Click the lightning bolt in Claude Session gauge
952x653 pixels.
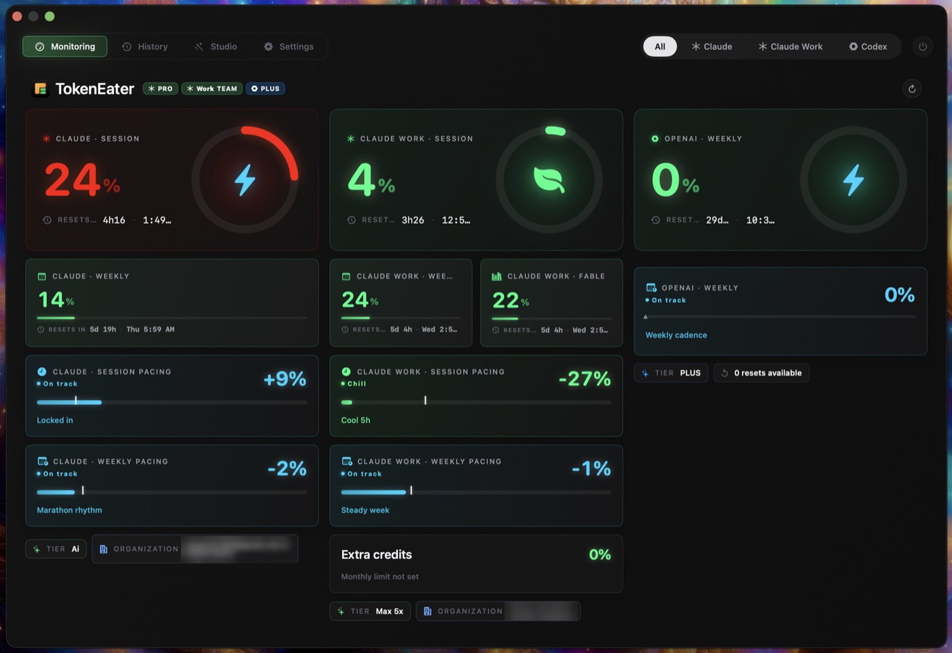[245, 180]
